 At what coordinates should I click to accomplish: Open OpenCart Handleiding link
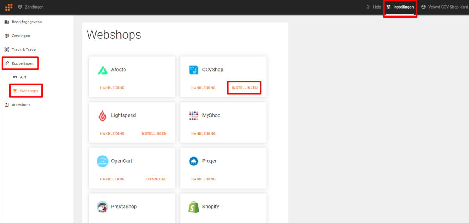click(x=112, y=179)
